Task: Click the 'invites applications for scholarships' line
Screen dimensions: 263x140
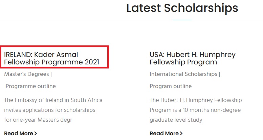Action: [x=49, y=110]
